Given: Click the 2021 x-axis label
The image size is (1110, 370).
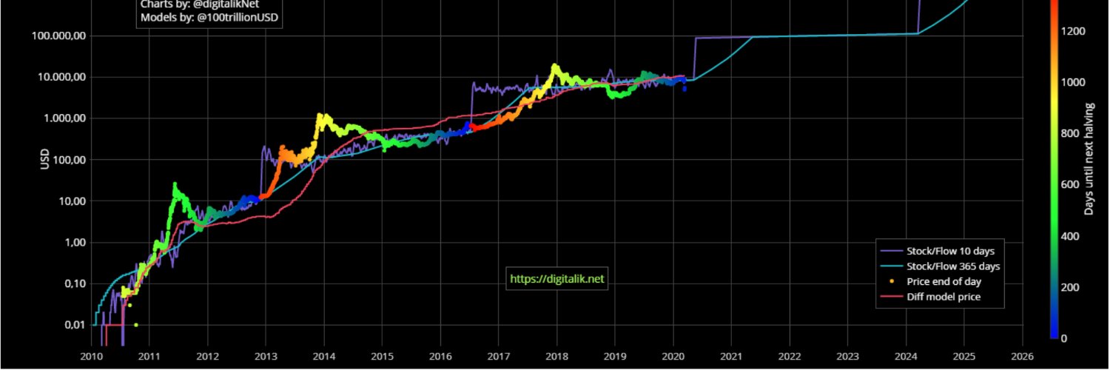Looking at the screenshot, I should pyautogui.click(x=731, y=357).
